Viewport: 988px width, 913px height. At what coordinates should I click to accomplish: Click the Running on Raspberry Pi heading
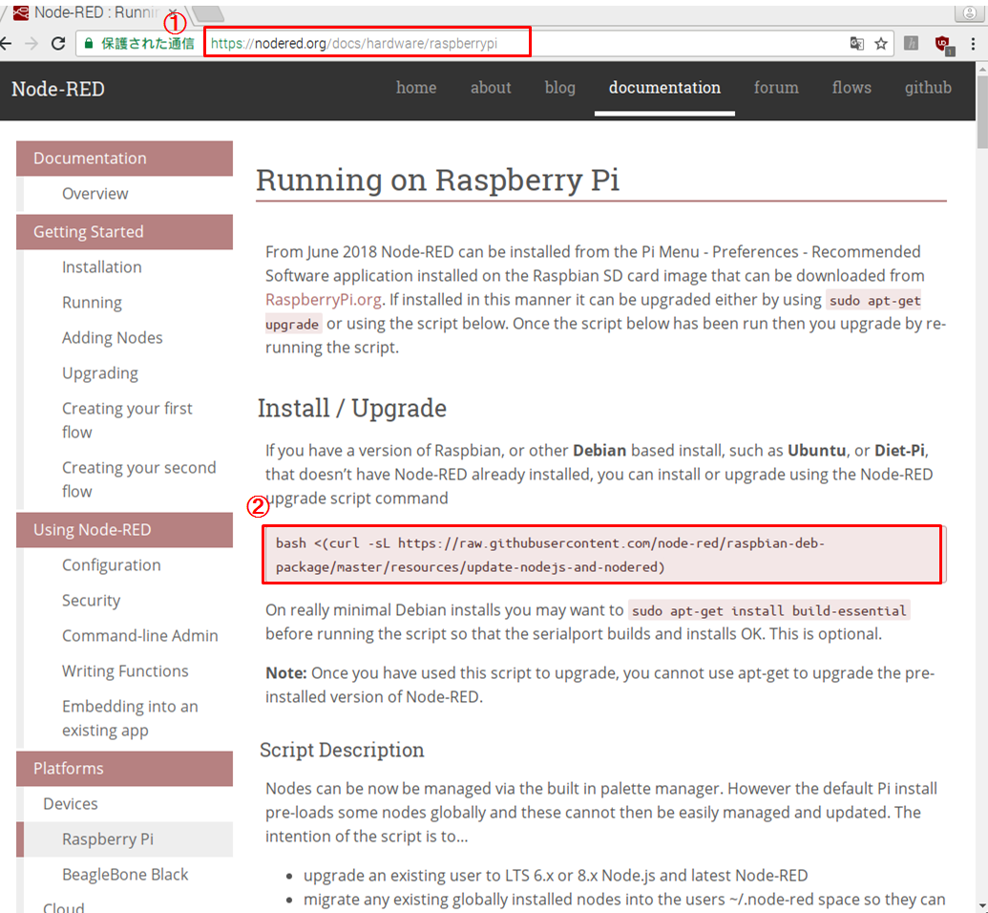click(x=437, y=180)
